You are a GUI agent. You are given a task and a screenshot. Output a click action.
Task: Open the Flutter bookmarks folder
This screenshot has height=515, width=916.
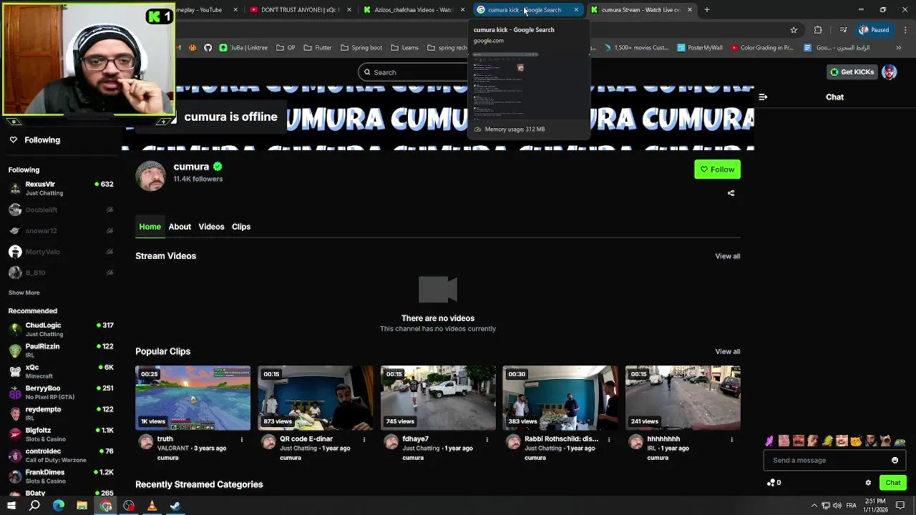(318, 48)
